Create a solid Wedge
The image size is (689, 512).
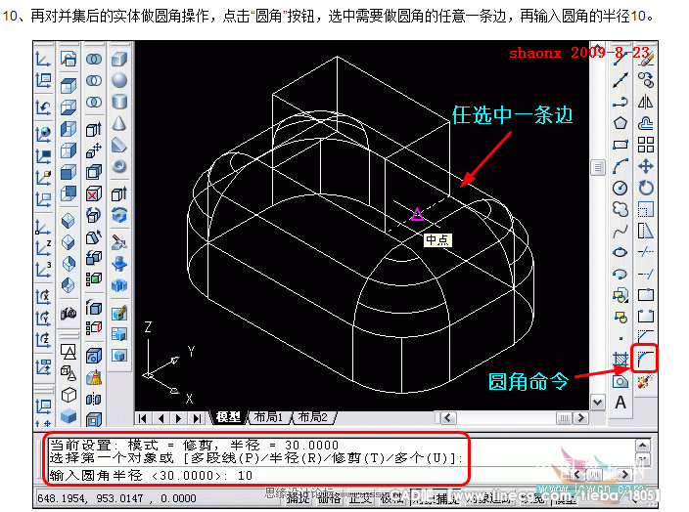[119, 145]
